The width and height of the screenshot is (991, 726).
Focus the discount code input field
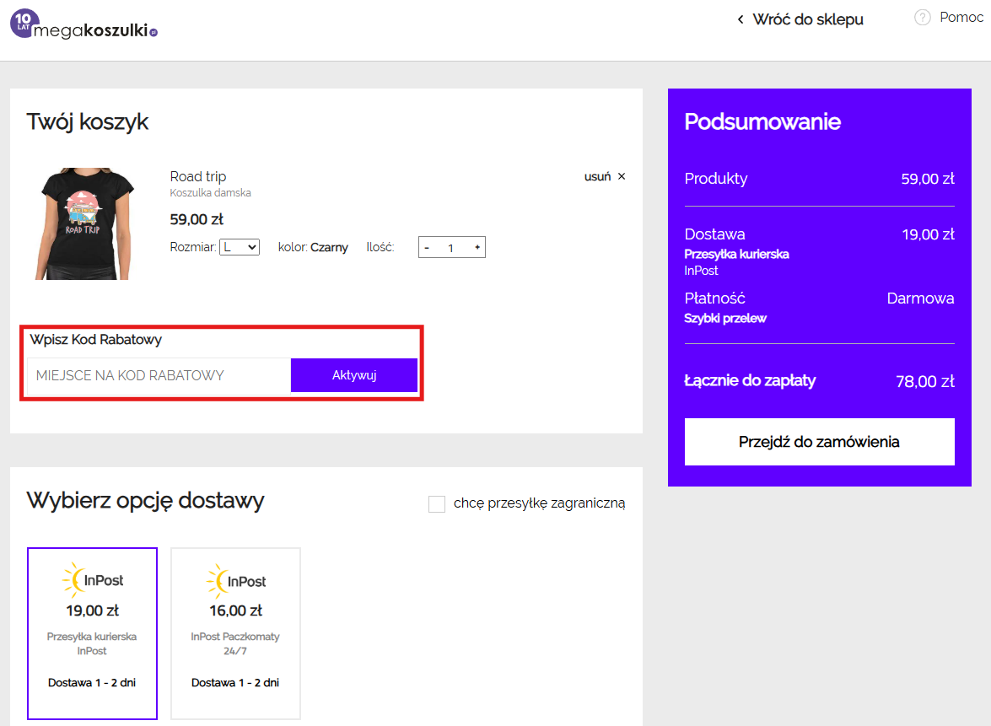(159, 375)
